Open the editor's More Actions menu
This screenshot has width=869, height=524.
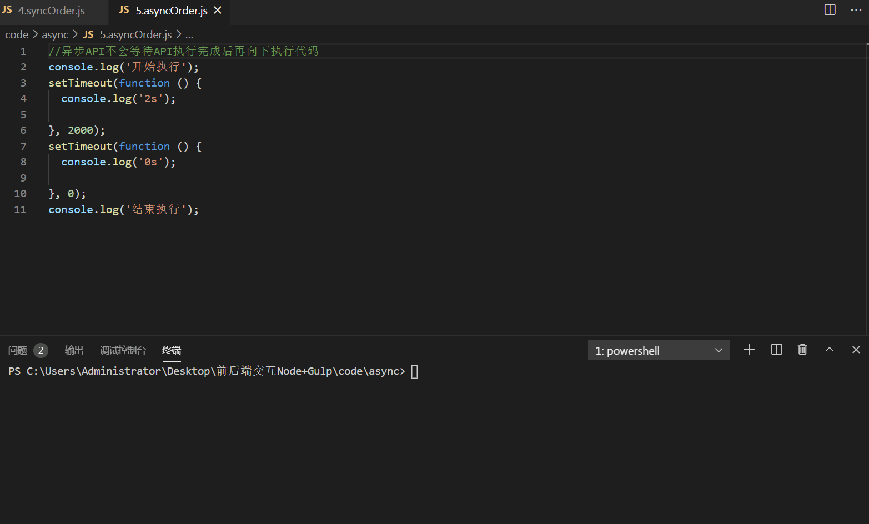856,10
